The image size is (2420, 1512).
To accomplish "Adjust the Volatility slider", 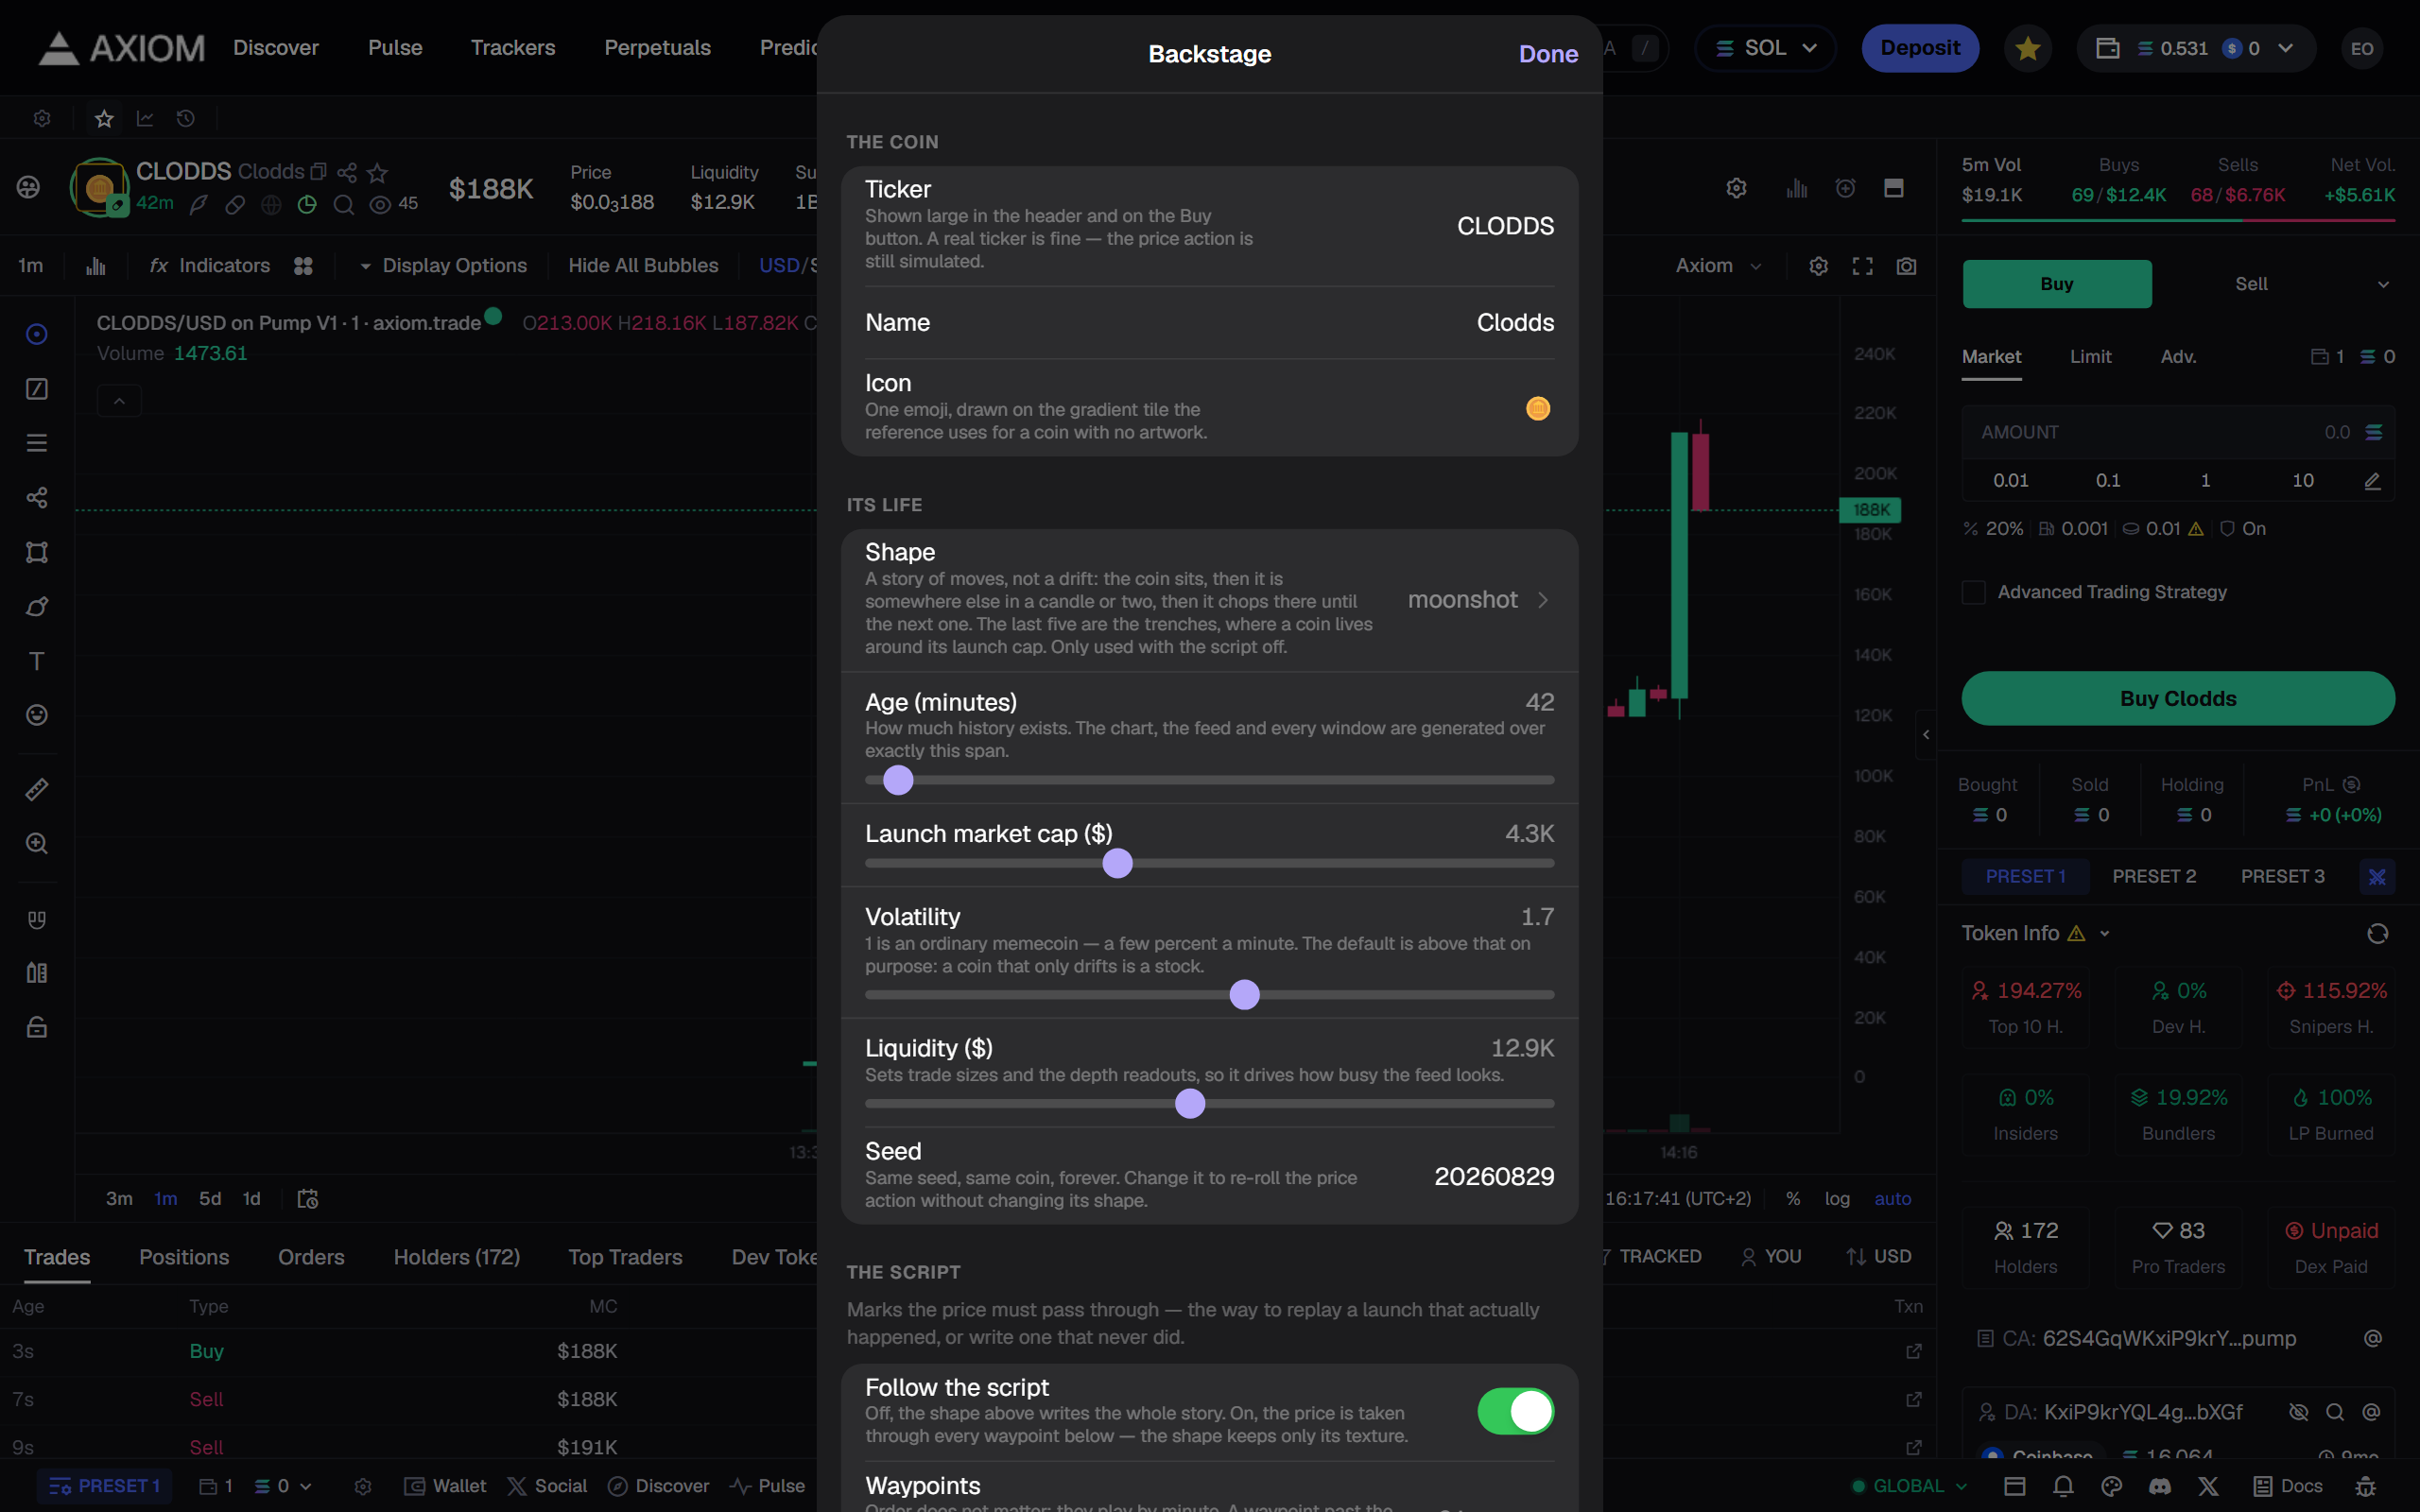I will coord(1209,995).
